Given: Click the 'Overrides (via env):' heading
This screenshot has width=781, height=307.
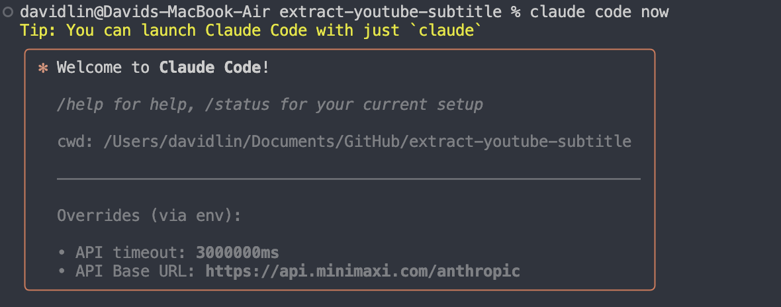Looking at the screenshot, I should (150, 216).
